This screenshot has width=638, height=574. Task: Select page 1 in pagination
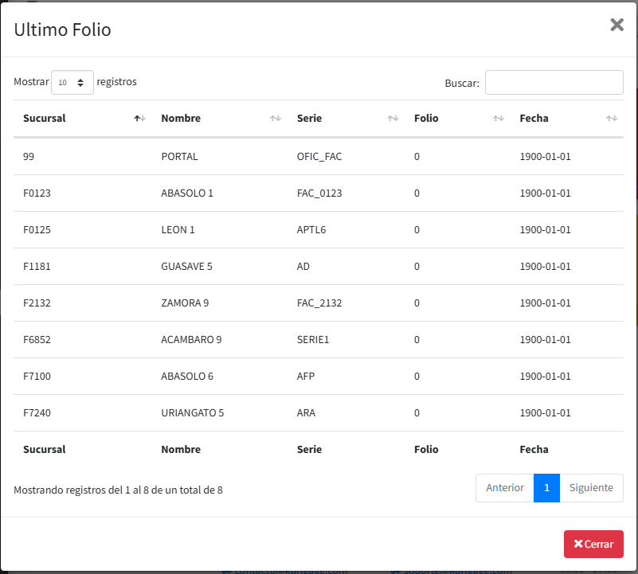pyautogui.click(x=546, y=488)
